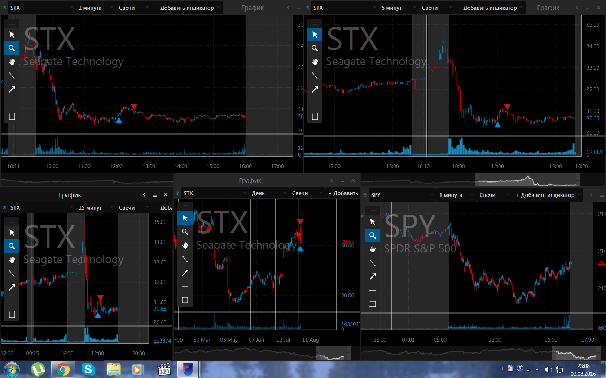The image size is (606, 378).
Task: Select the pointer cursor tool in SPY chart
Action: point(373,222)
